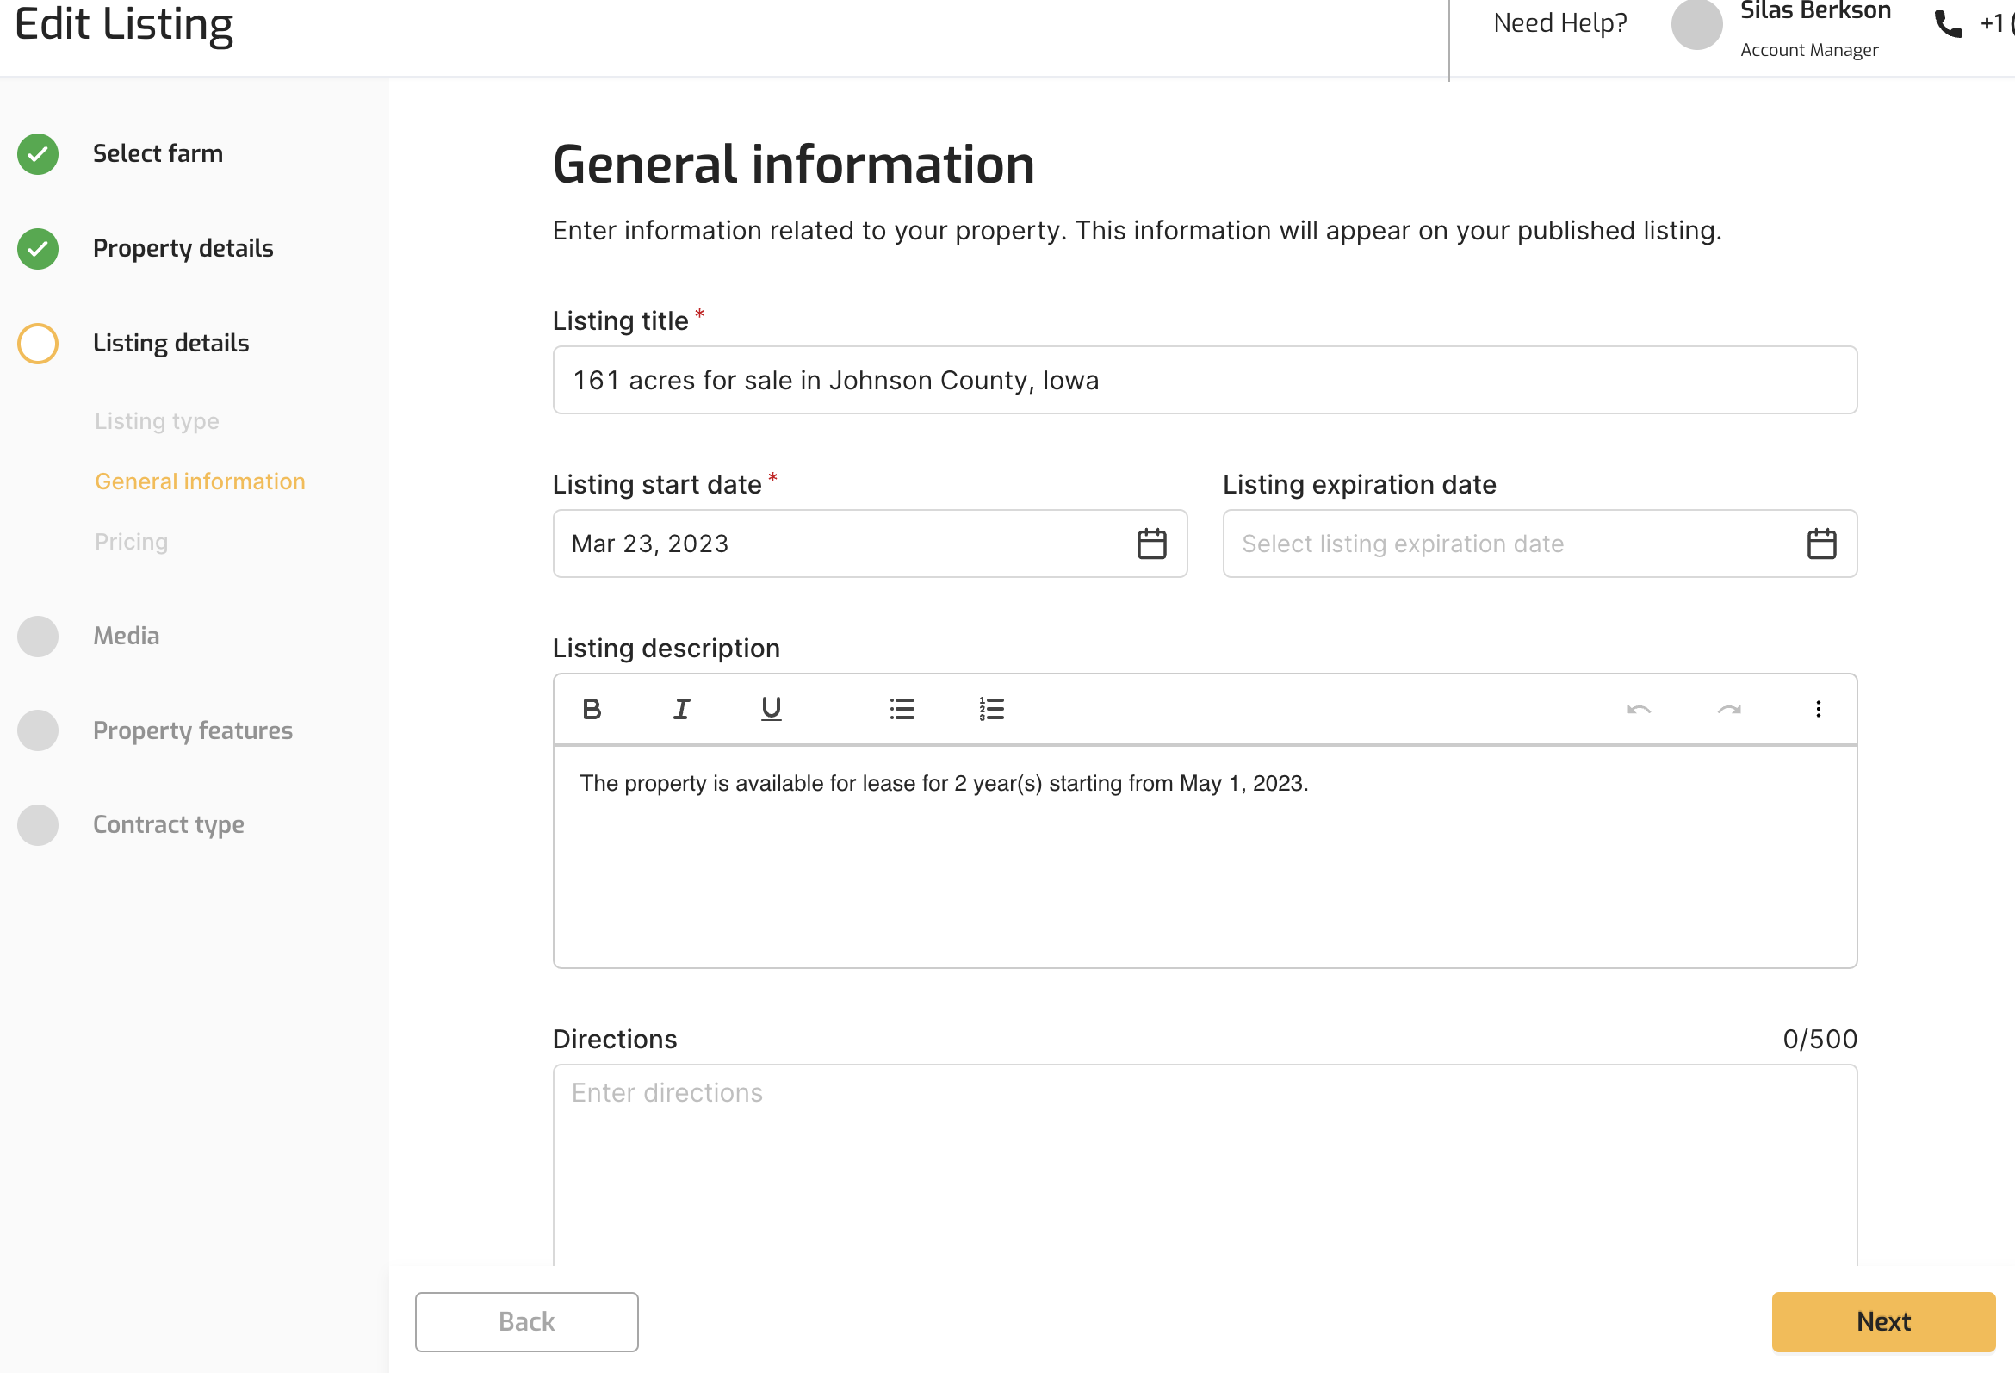Screen dimensions: 2015x1373
Task: Select the Media step in sidebar
Action: click(x=126, y=636)
